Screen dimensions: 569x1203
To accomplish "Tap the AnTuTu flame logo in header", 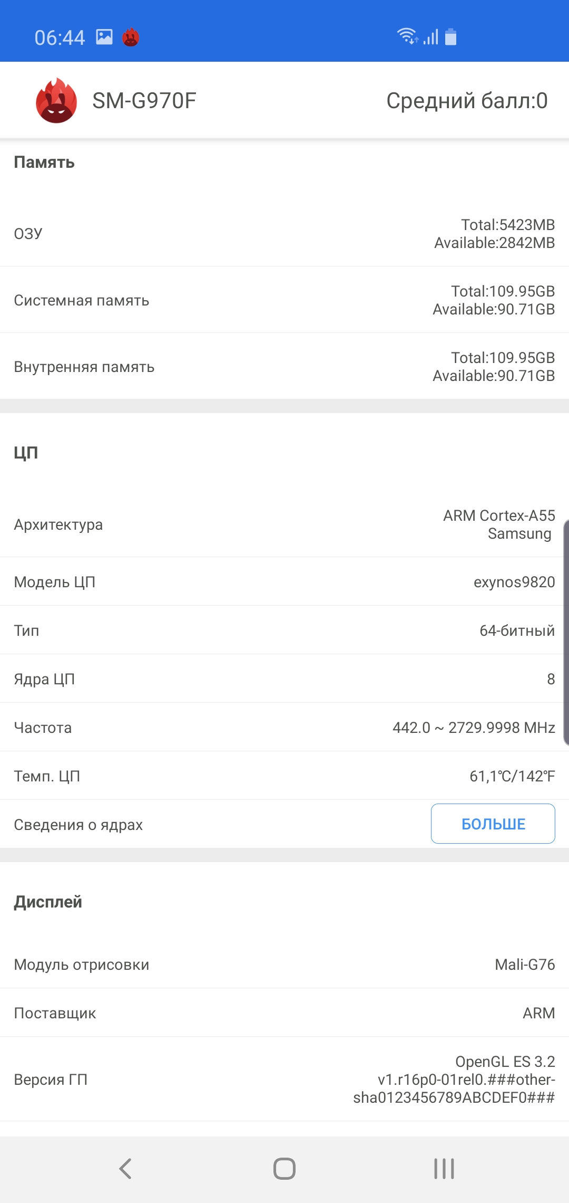I will (56, 101).
